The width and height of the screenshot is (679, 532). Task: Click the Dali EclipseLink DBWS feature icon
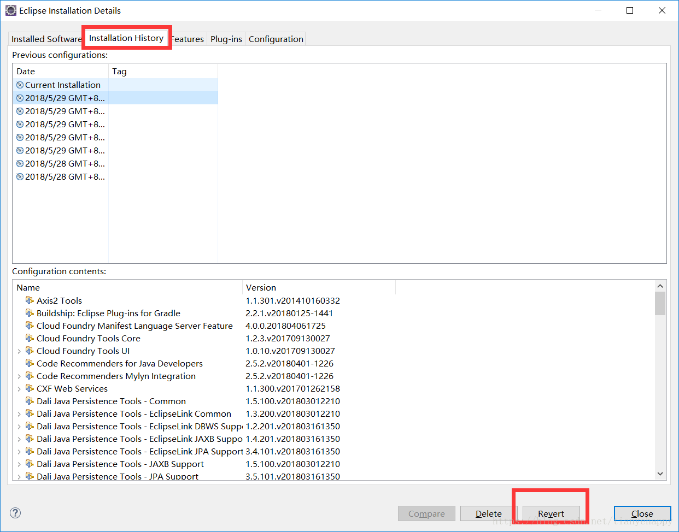click(30, 426)
